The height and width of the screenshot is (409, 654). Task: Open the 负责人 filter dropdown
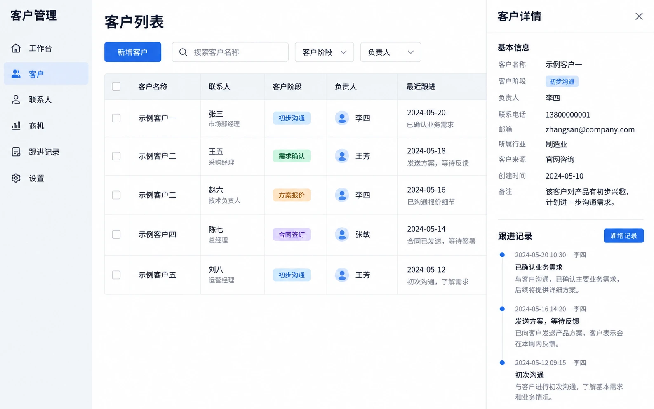(x=391, y=52)
